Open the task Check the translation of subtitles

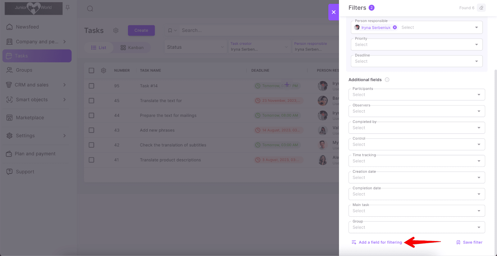173,145
